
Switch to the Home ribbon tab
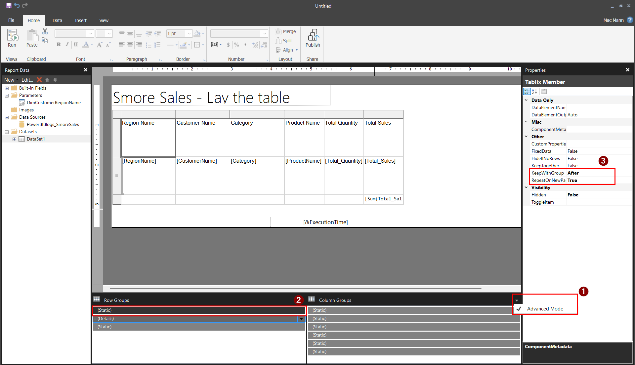point(34,20)
